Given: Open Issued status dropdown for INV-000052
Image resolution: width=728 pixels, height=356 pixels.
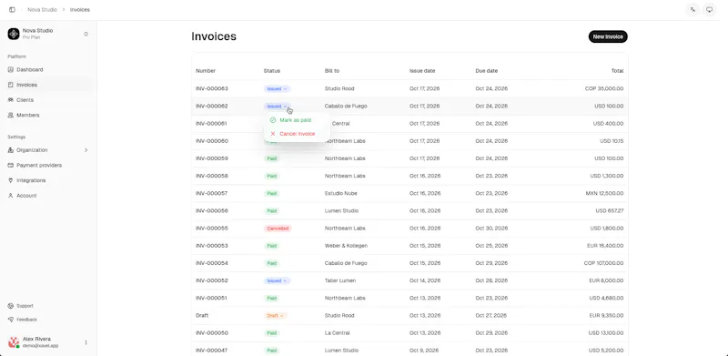Looking at the screenshot, I should tap(278, 280).
